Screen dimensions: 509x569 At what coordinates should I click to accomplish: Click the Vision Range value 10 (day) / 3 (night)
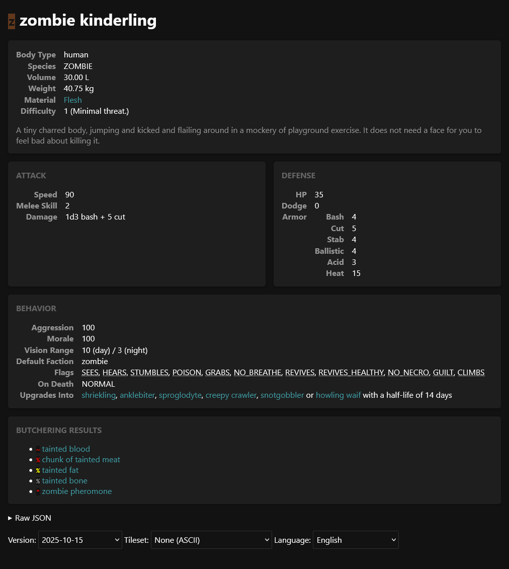click(115, 350)
